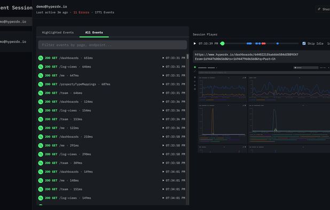Click the 07:33:39 PM playback time label

208,44
